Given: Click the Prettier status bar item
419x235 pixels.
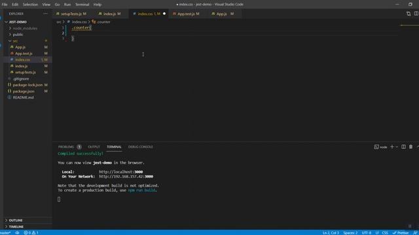Looking at the screenshot, I should [401, 232].
